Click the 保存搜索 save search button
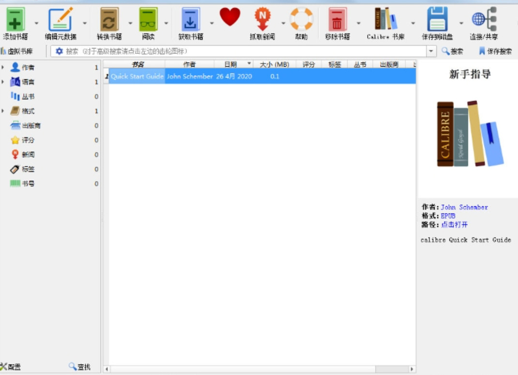518x375 pixels. (495, 51)
